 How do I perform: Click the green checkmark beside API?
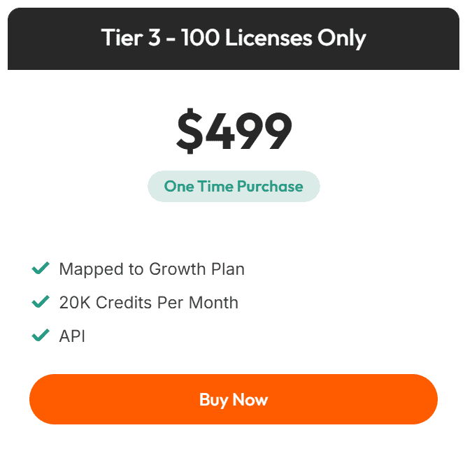[41, 336]
